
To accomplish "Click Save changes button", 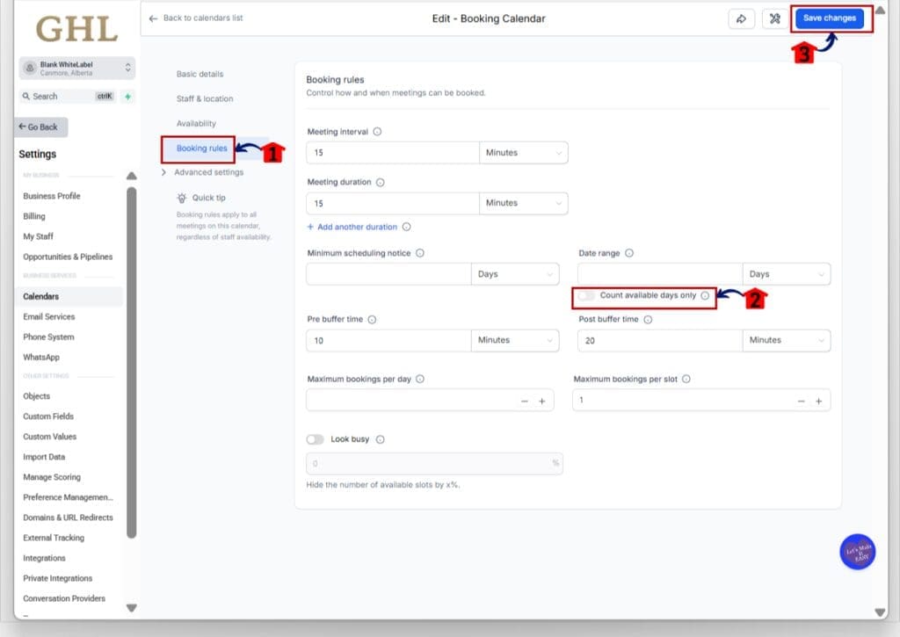I will point(830,18).
